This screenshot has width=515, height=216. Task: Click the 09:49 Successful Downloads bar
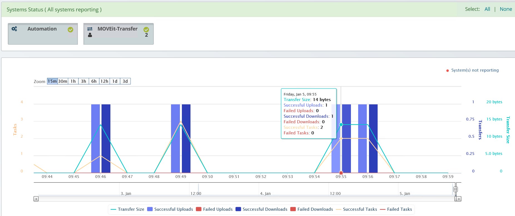[186, 139]
